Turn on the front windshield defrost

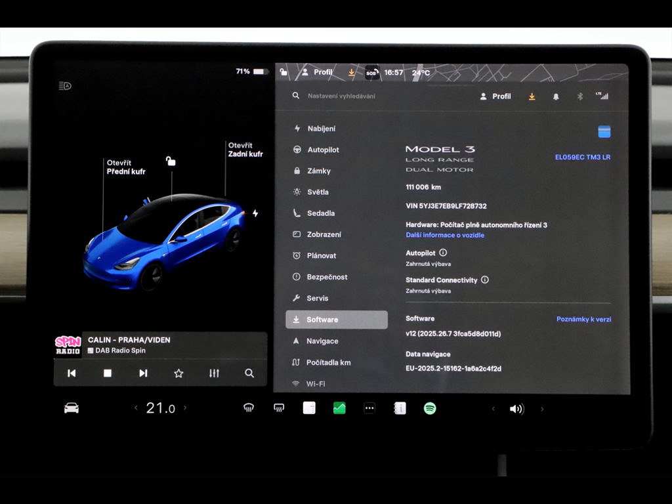click(x=249, y=408)
